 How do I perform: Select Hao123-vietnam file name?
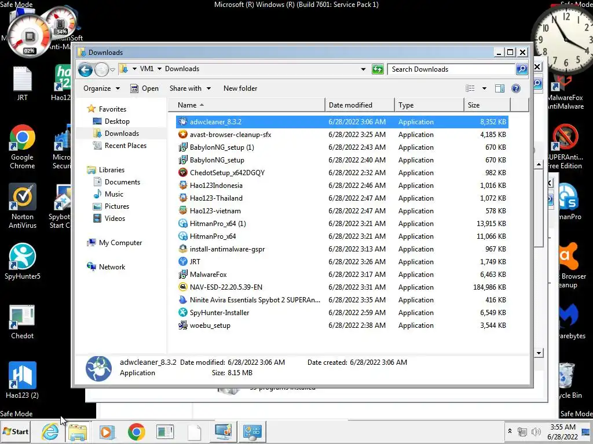coord(215,210)
